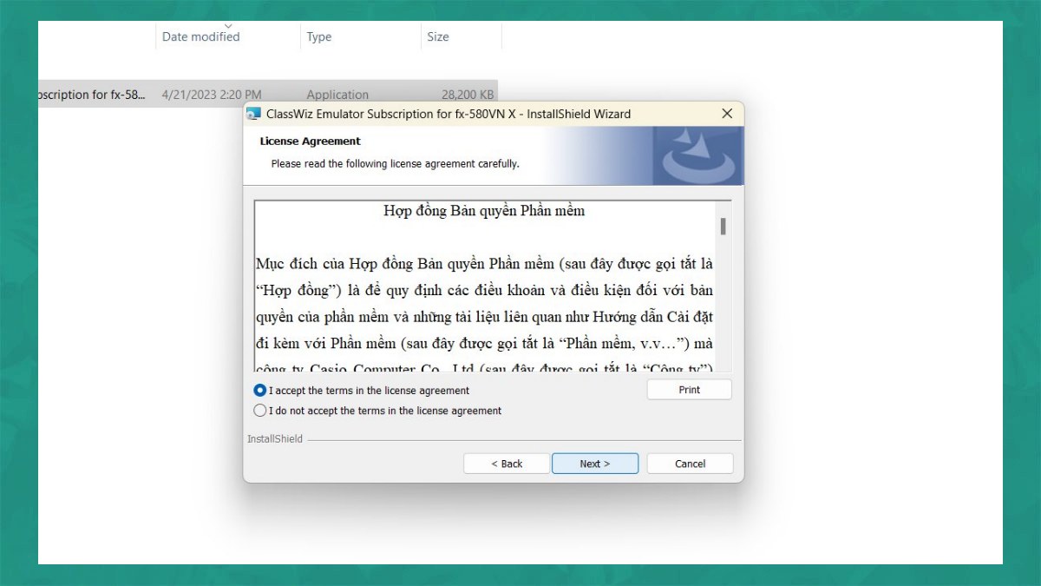Click the Application type cell in Explorer
This screenshot has width=1041, height=586.
(x=337, y=95)
